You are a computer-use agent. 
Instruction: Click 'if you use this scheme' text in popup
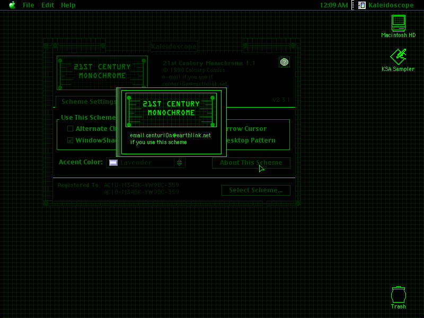point(158,142)
